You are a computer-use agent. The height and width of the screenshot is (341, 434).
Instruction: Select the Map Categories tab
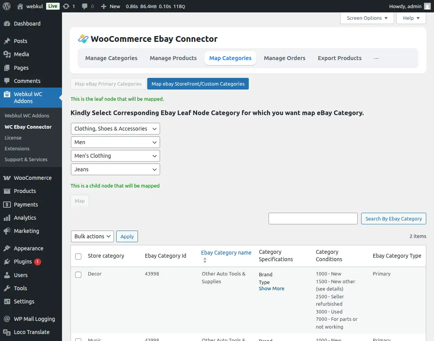230,58
